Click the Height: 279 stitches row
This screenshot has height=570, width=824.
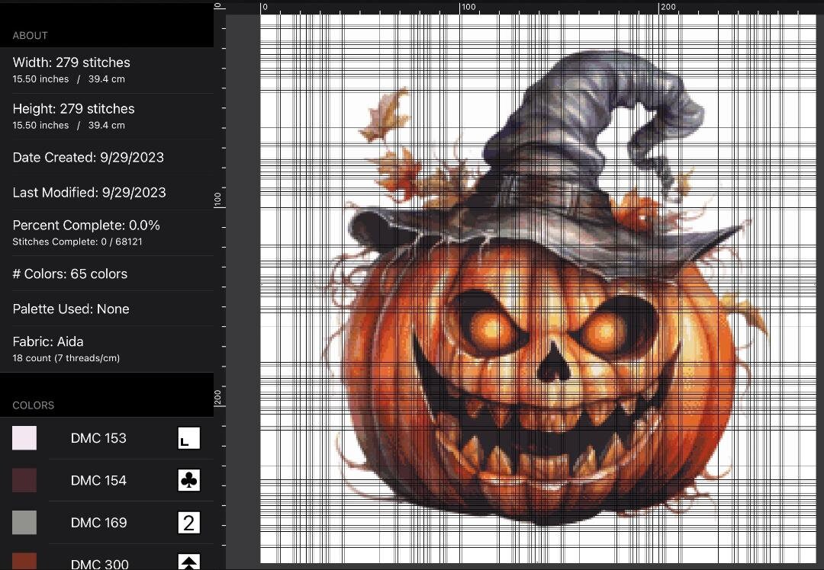click(x=107, y=117)
